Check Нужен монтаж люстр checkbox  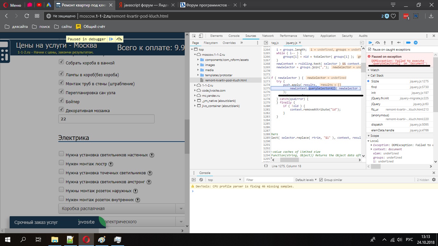pyautogui.click(x=61, y=163)
